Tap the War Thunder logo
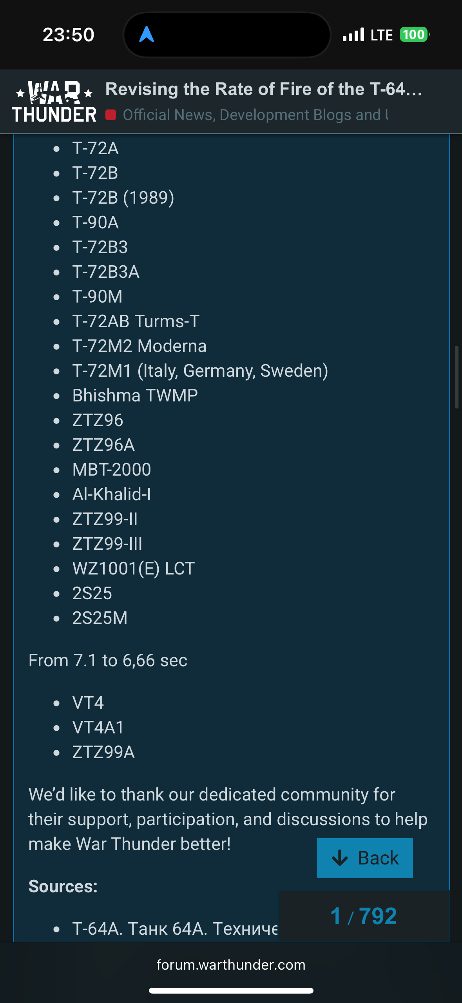This screenshot has height=1003, width=462. (54, 102)
